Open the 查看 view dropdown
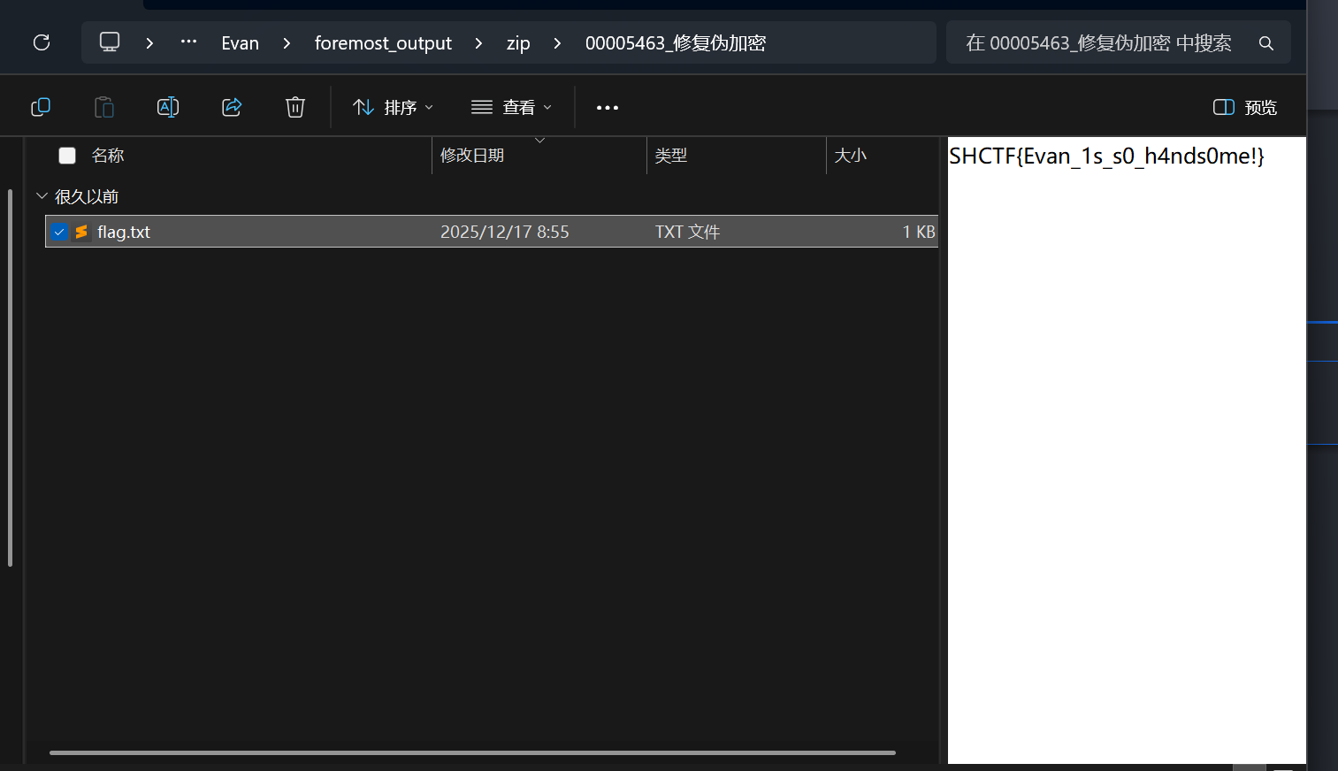Screen dimensions: 1338x771 click(512, 107)
